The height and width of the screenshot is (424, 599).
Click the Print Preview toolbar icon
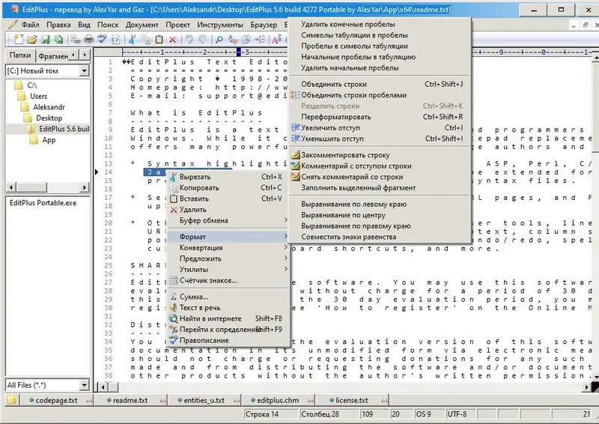(x=76, y=40)
